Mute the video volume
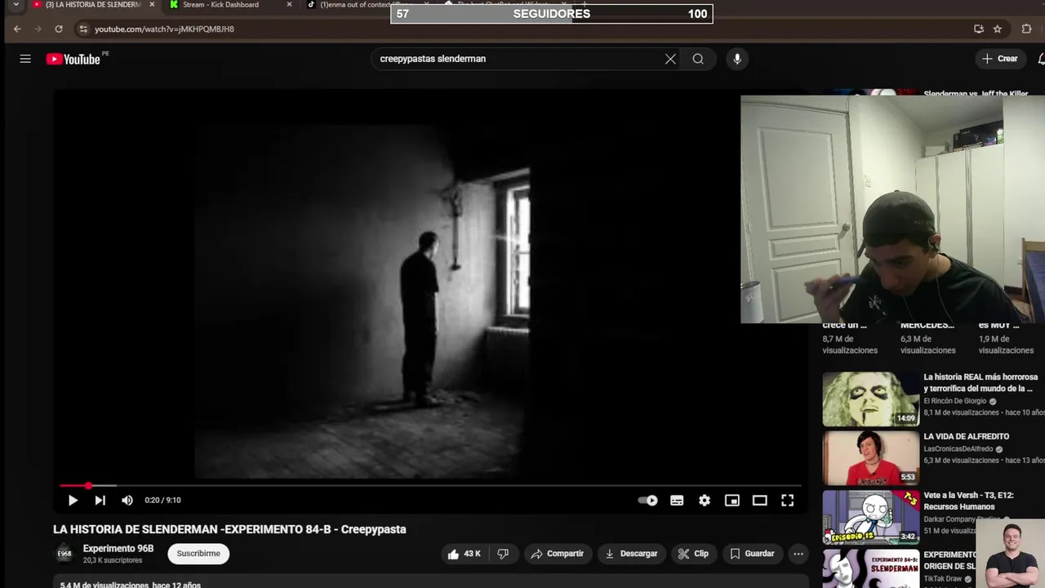This screenshot has width=1045, height=588. (x=127, y=501)
